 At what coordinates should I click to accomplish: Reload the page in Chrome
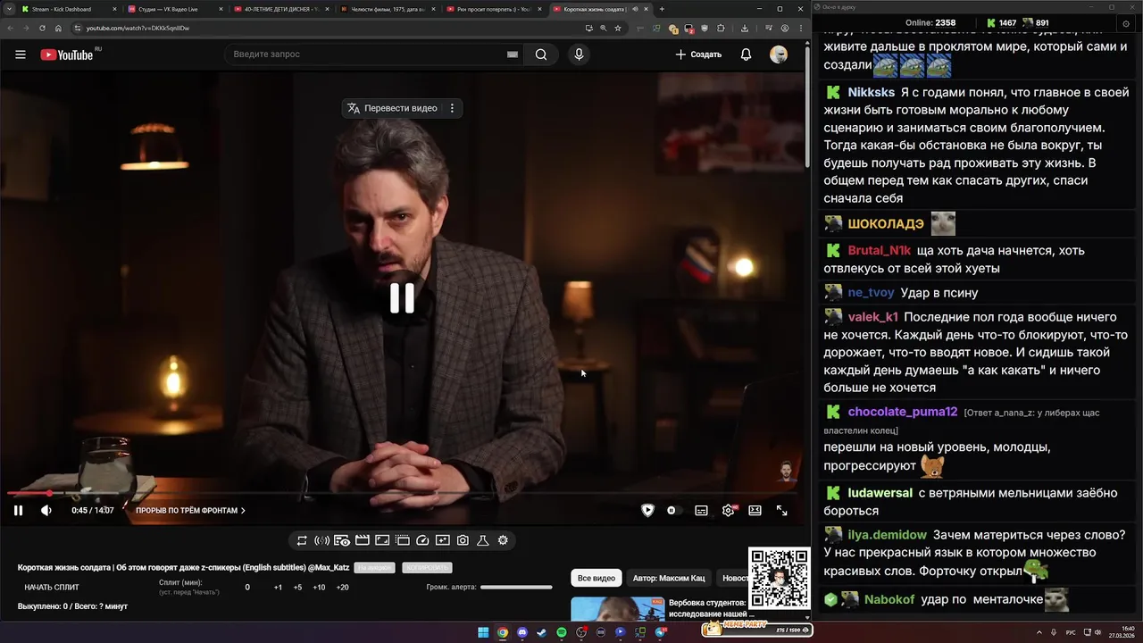pyautogui.click(x=42, y=28)
